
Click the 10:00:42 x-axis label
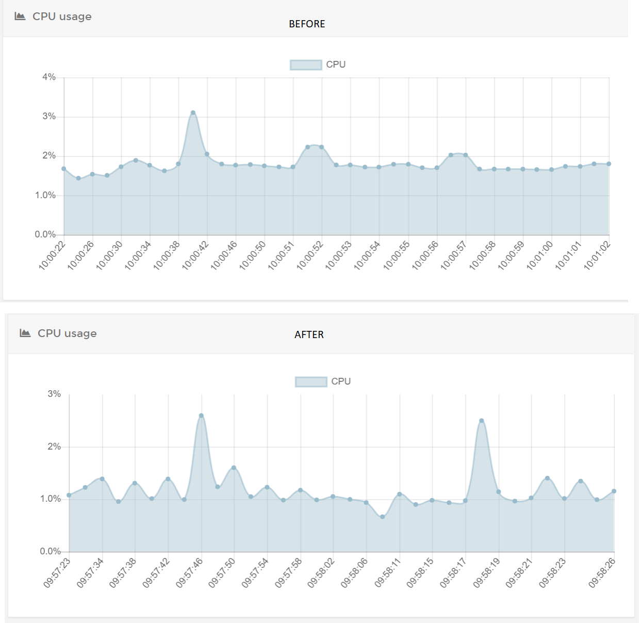click(195, 255)
